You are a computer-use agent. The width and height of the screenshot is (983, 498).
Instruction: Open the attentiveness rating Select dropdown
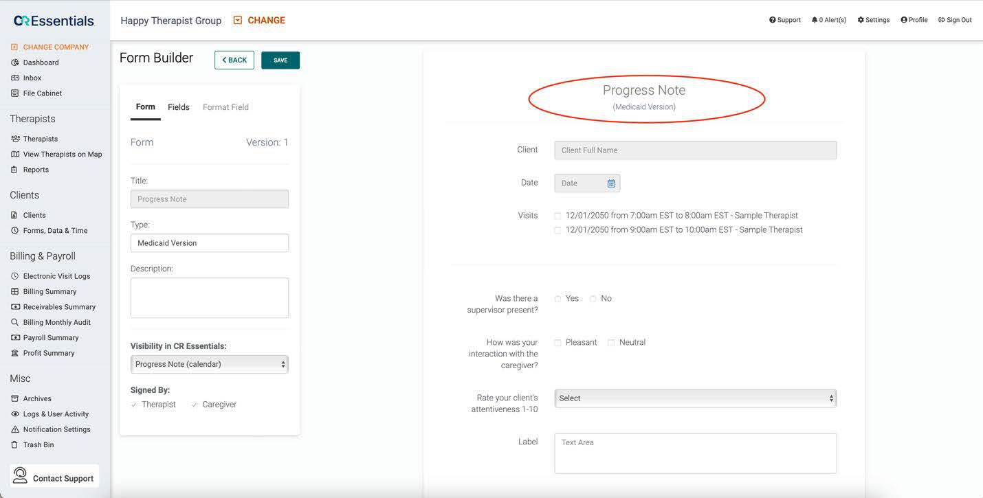pos(695,398)
